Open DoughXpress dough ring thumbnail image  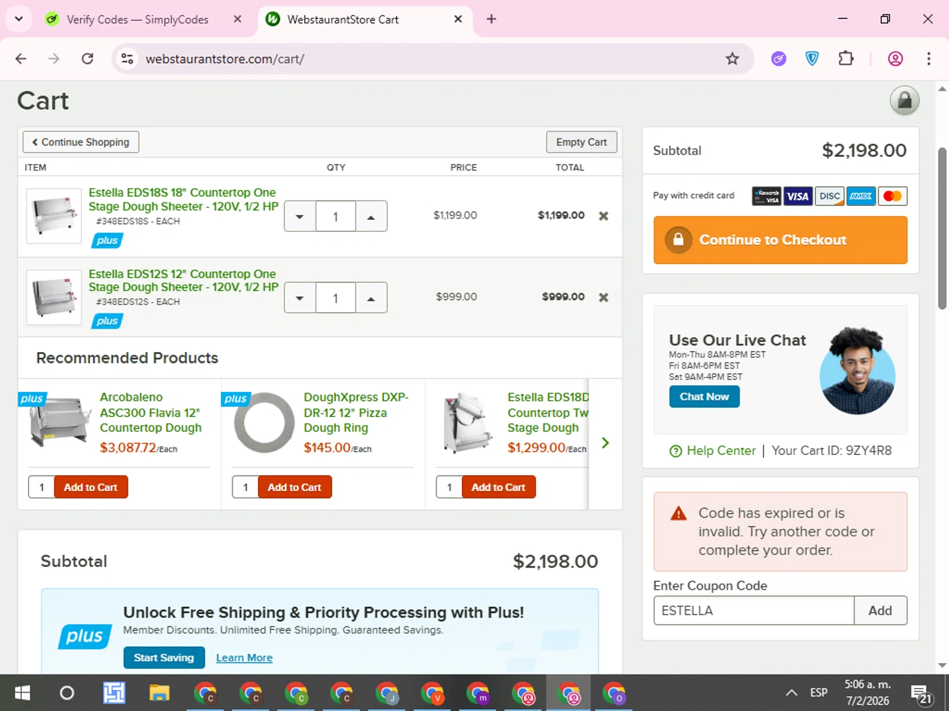264,422
